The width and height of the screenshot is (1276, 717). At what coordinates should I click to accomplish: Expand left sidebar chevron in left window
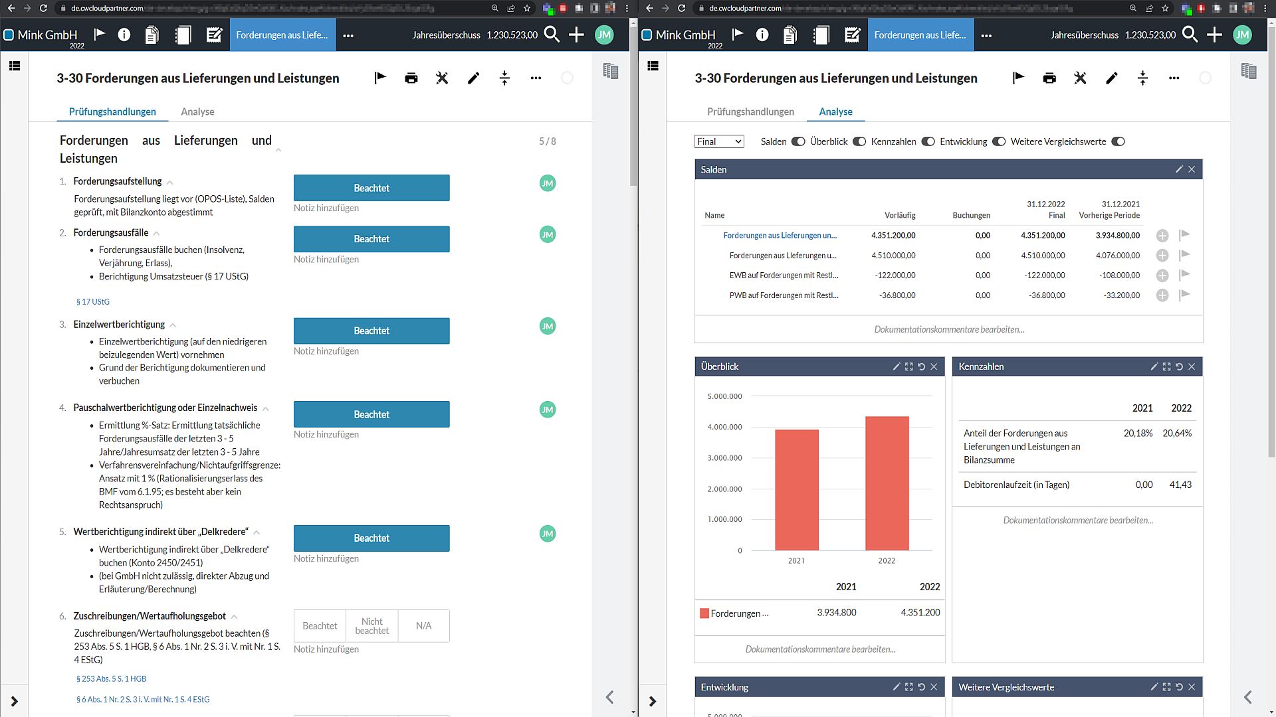(x=15, y=701)
